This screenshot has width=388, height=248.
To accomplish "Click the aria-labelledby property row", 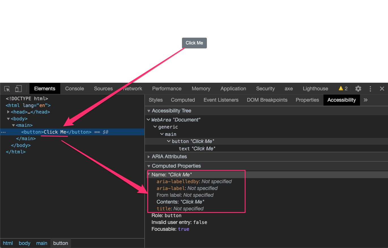I will tap(194, 181).
